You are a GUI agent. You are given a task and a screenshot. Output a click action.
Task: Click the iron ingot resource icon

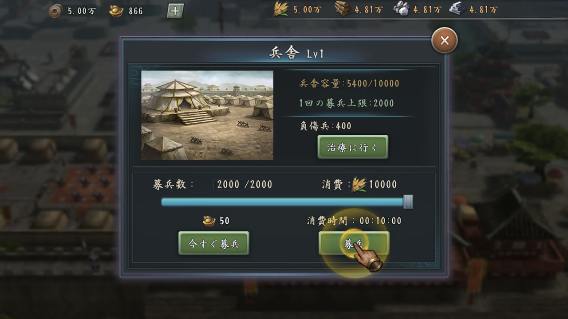point(457,9)
